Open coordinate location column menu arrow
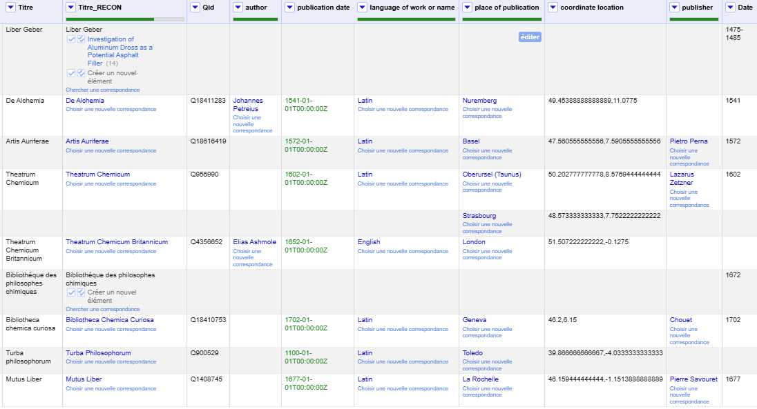 point(553,8)
